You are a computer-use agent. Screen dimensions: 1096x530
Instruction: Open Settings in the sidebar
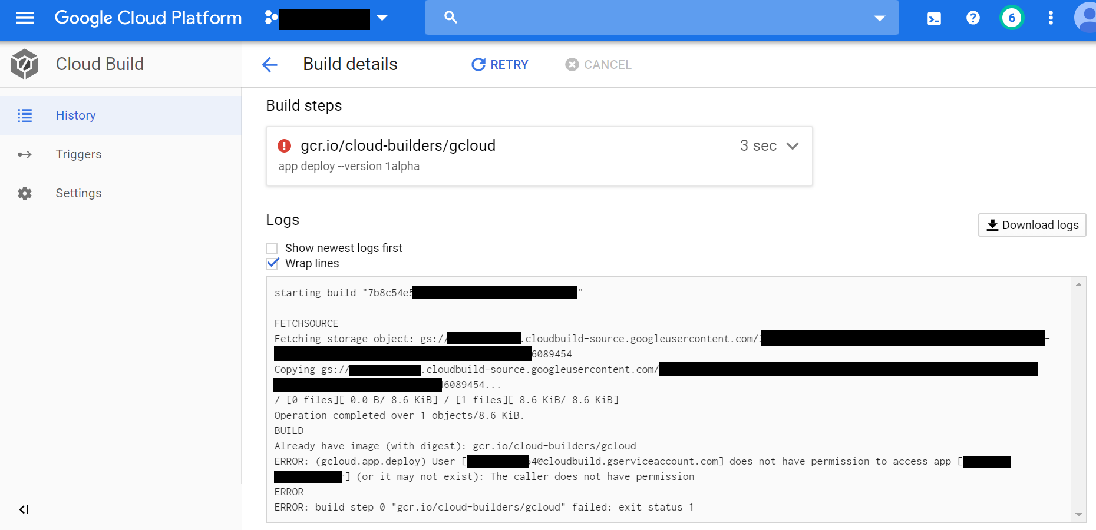[x=121, y=193]
